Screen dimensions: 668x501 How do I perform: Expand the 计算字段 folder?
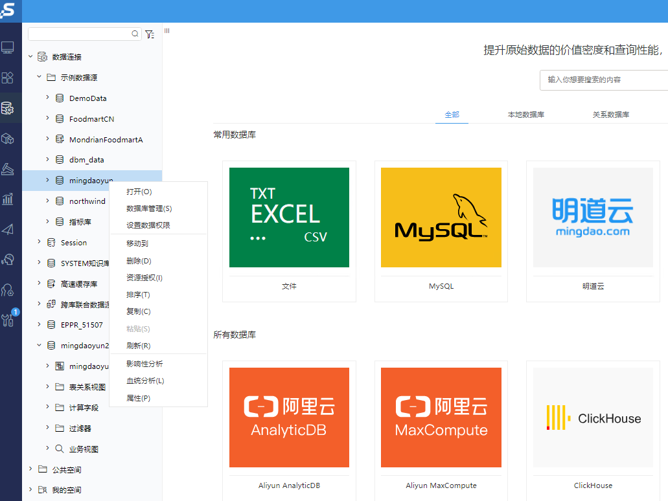click(47, 407)
